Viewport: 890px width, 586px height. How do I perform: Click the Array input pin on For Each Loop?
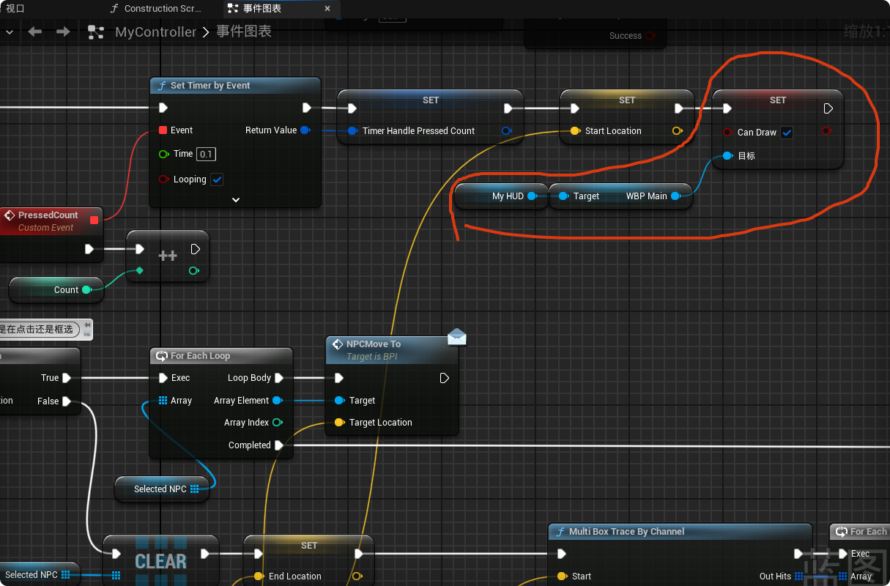(x=163, y=401)
